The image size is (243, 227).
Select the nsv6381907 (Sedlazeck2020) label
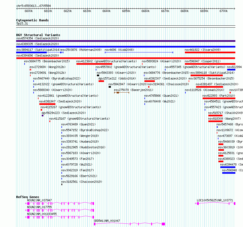60,101
